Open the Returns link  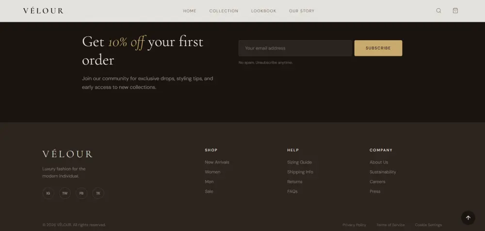point(295,182)
